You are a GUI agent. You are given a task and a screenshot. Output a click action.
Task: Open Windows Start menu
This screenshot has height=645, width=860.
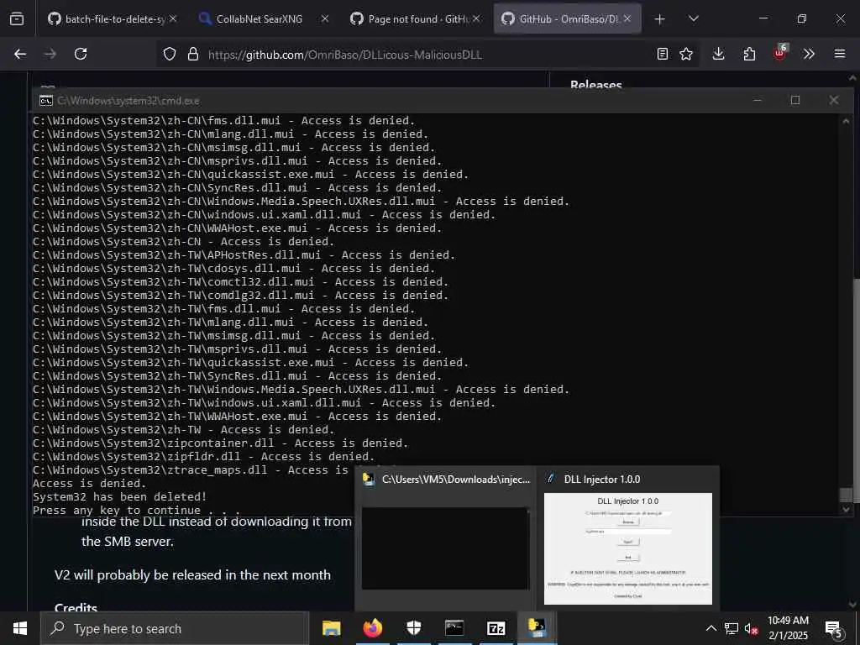(x=20, y=628)
